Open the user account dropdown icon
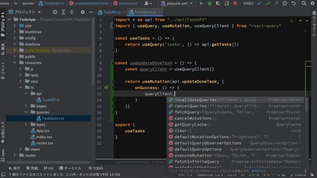 148,3
